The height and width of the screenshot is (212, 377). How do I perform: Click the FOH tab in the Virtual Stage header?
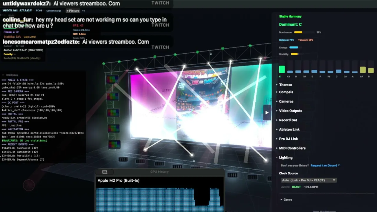tap(39, 11)
